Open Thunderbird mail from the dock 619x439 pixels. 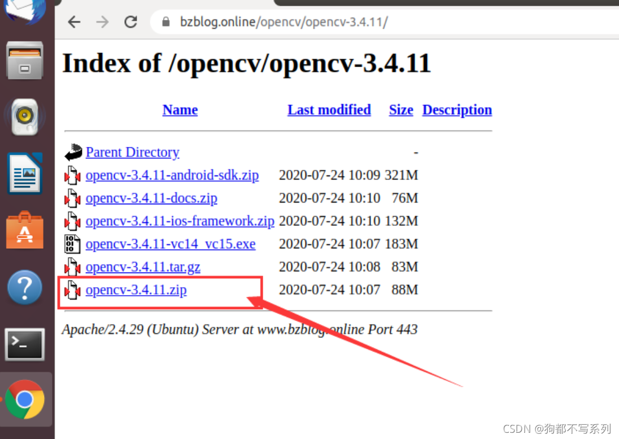point(24,11)
